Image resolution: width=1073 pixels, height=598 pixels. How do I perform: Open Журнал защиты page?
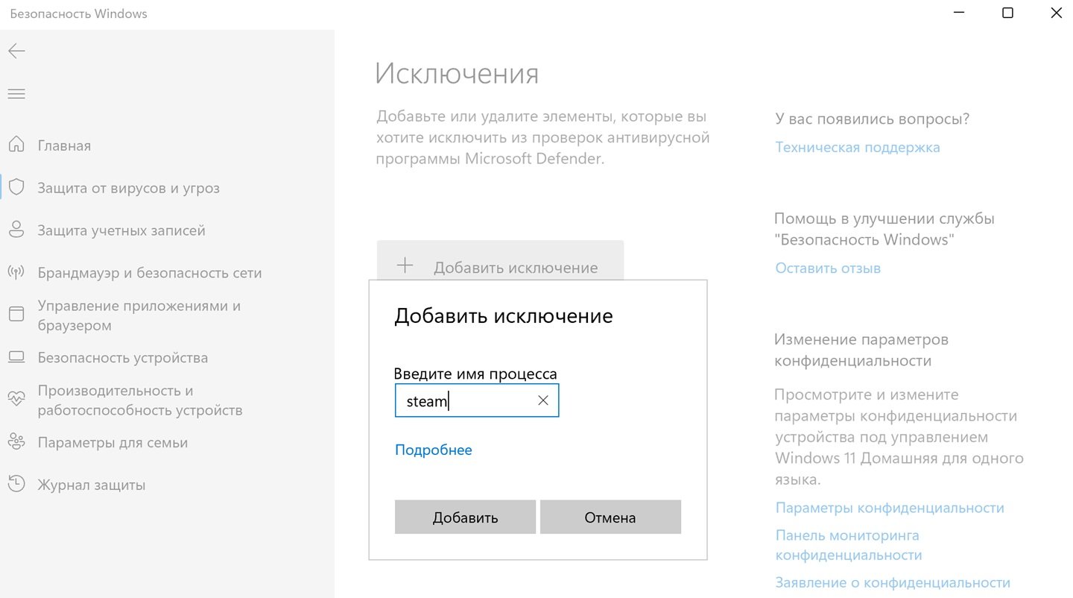tap(92, 485)
